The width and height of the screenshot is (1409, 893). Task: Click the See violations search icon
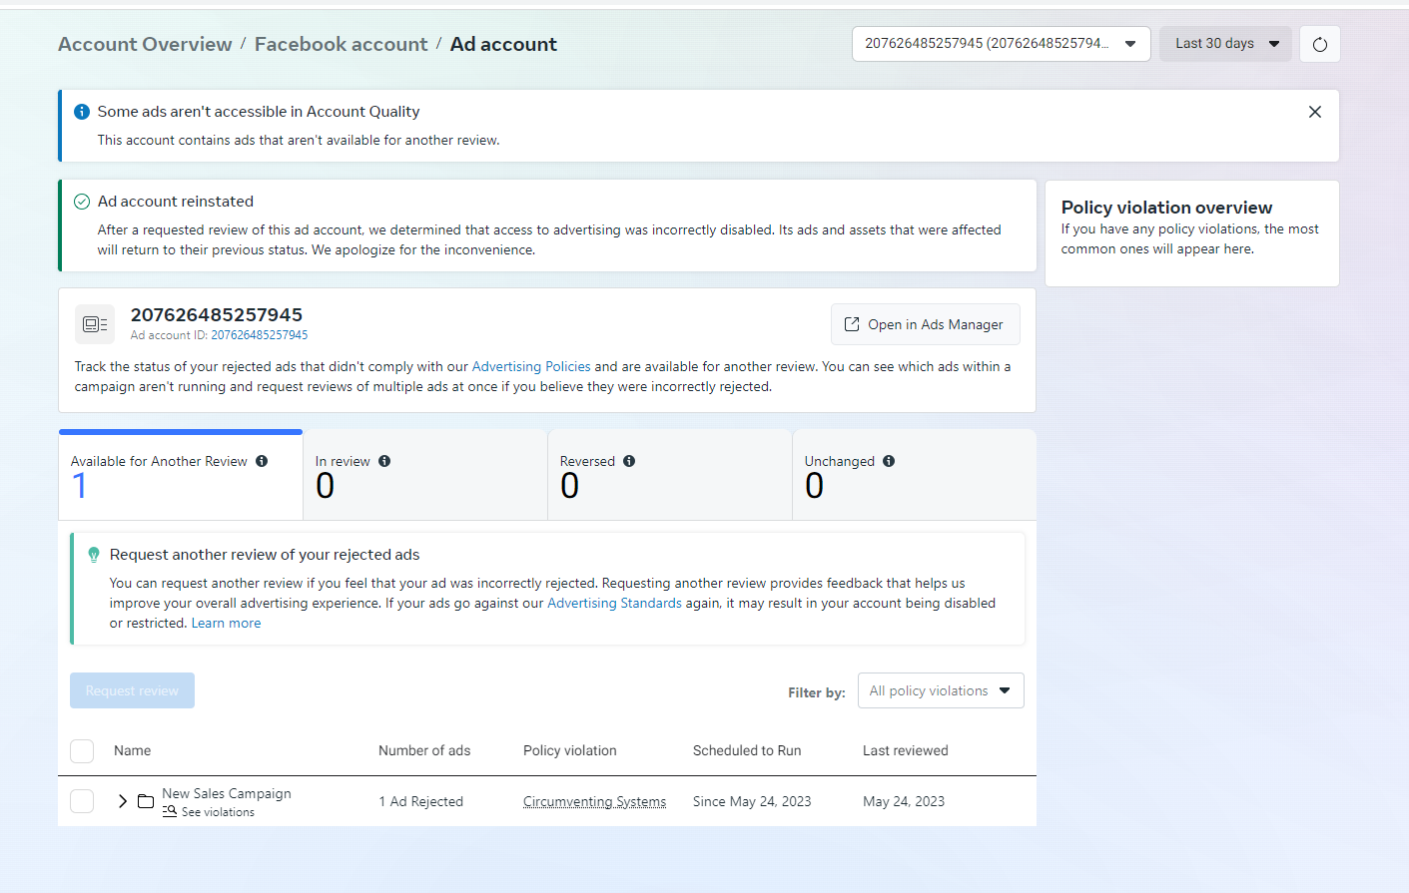tap(170, 811)
